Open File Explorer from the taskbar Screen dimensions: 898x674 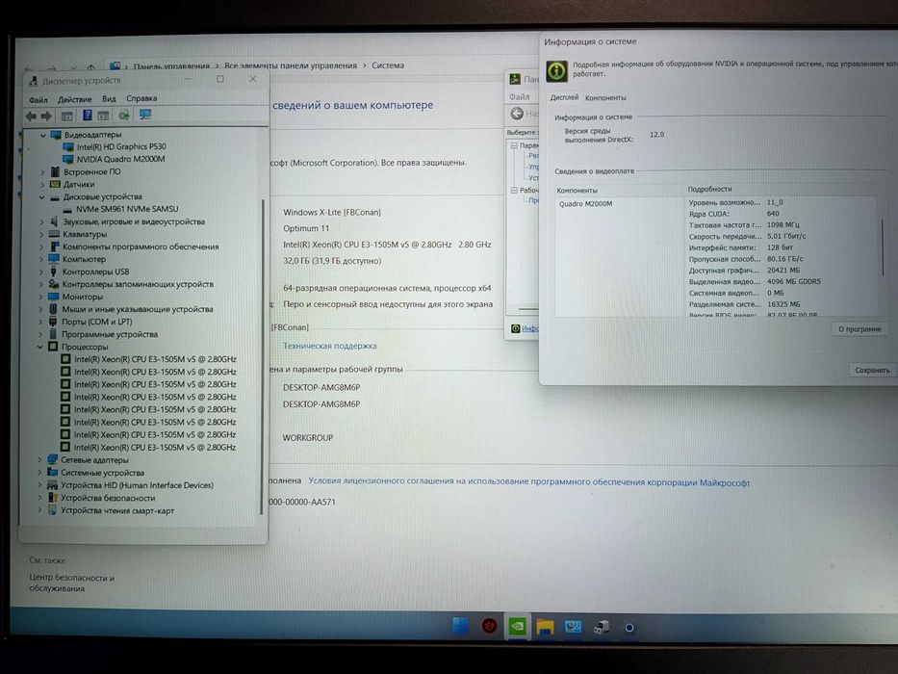coord(545,627)
